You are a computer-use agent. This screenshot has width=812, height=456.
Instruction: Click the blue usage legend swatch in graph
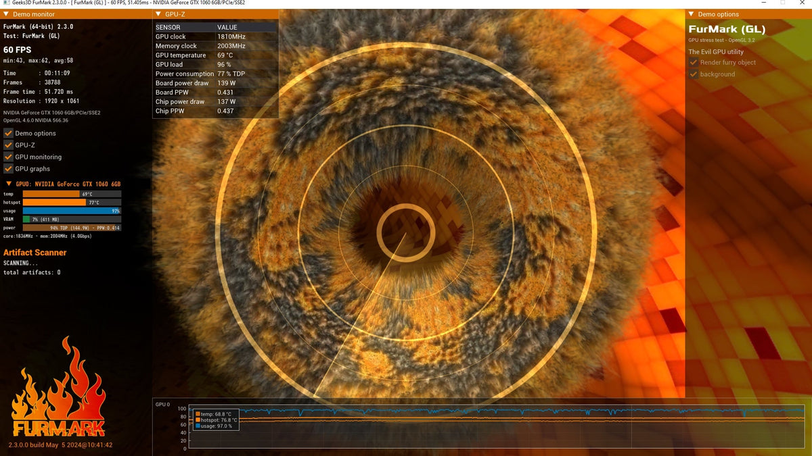tap(198, 426)
